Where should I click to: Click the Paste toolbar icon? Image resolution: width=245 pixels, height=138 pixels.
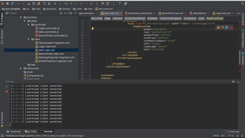(38, 3)
